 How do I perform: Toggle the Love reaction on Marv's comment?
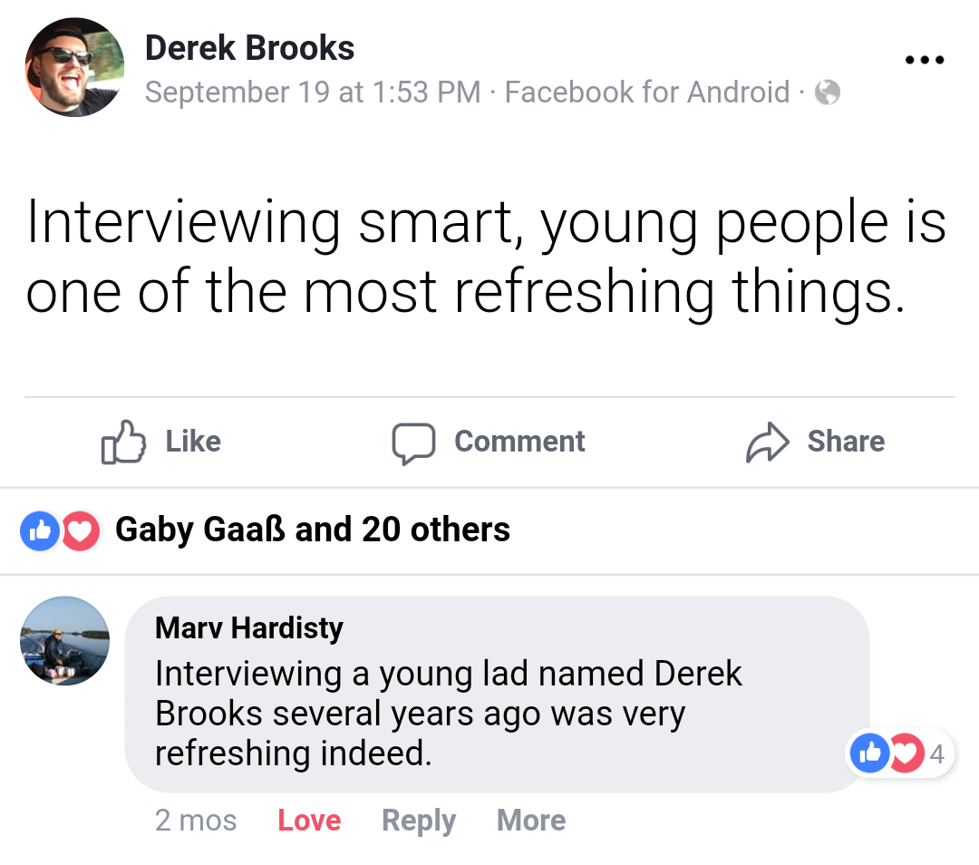tap(309, 821)
